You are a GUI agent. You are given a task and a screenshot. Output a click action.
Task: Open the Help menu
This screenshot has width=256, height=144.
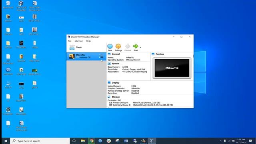click(88, 41)
